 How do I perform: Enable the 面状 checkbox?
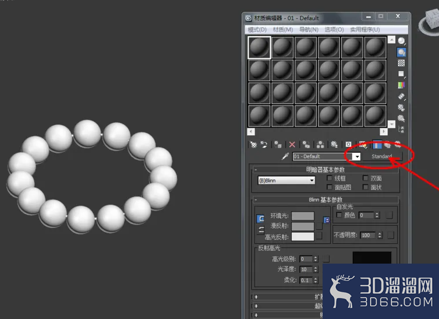click(x=366, y=187)
